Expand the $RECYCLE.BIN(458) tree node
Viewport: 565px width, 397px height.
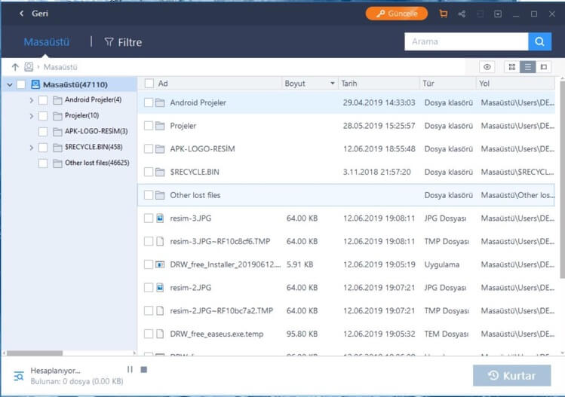(31, 148)
